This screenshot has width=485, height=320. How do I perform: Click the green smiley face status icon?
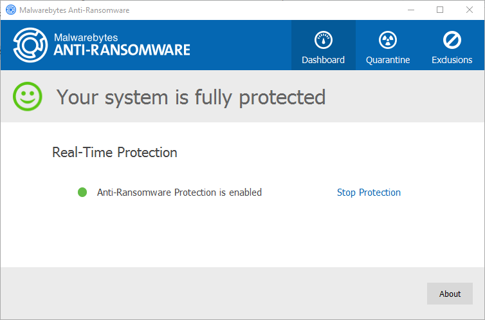pyautogui.click(x=28, y=96)
